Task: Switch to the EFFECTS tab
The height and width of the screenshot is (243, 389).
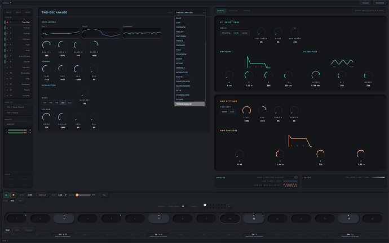Action: (233, 11)
